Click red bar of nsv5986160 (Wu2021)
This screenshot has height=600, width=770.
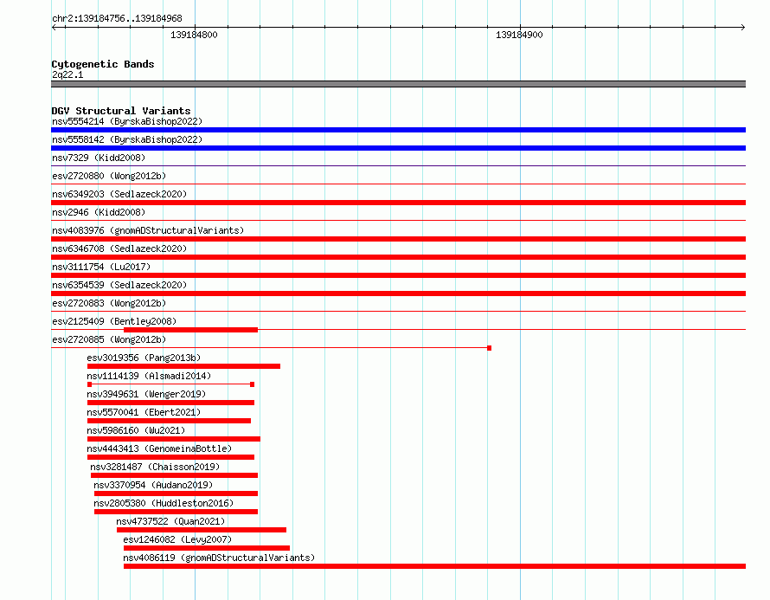click(x=174, y=439)
